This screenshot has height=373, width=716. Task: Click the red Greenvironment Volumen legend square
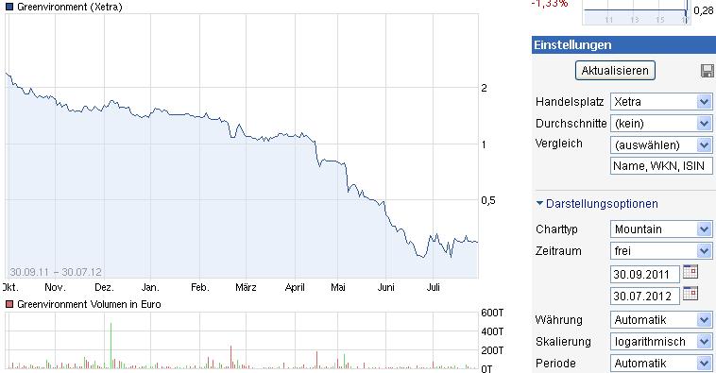pyautogui.click(x=9, y=304)
